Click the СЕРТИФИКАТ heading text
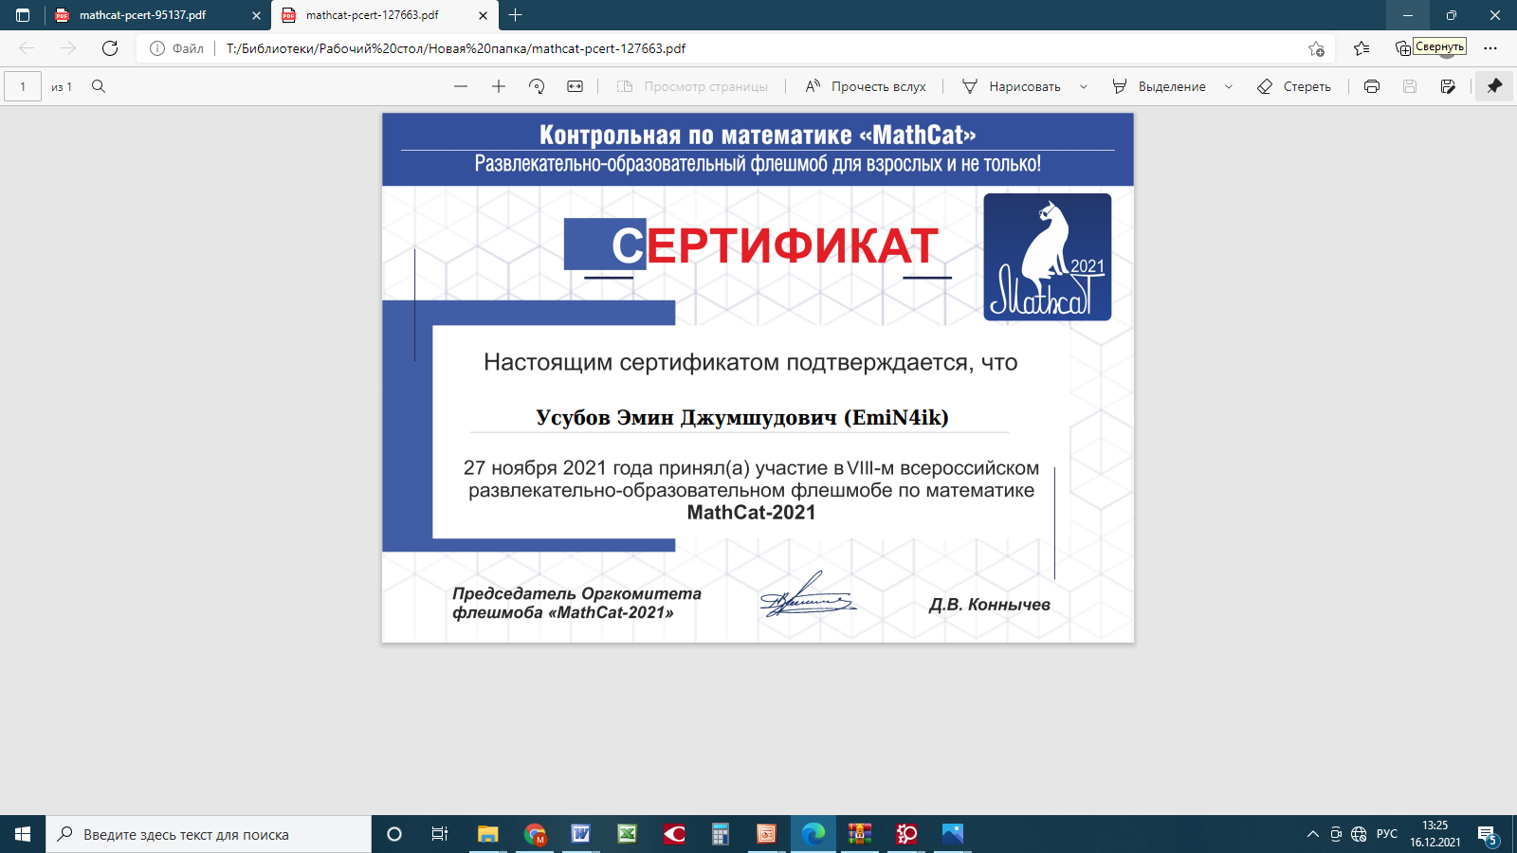 pyautogui.click(x=775, y=246)
